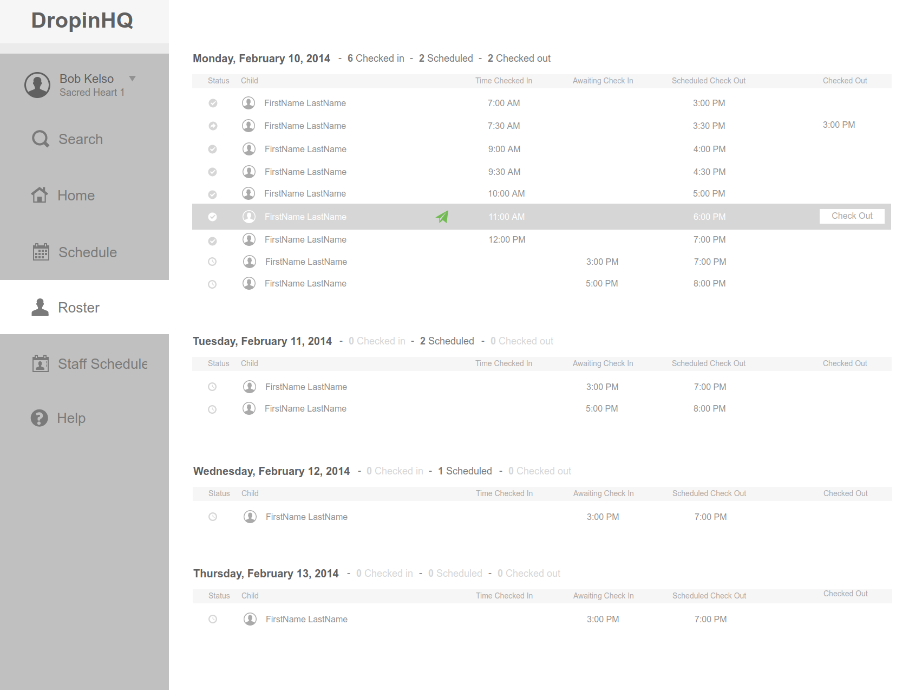Toggle status check for 7:00 AM row
909x690 pixels.
213,103
